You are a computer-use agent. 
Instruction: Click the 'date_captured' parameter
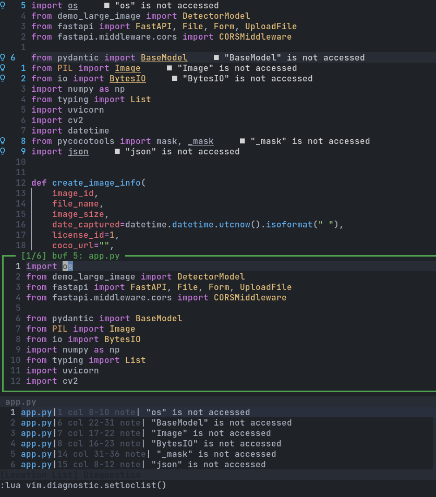coord(86,224)
